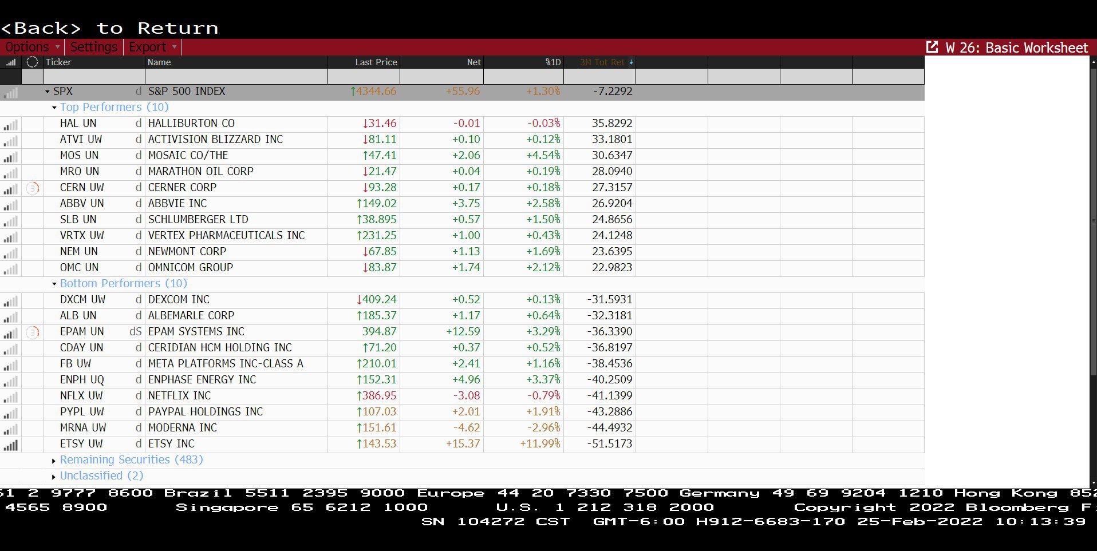Click signal bars icon for FB UW row
This screenshot has width=1097, height=551.
coord(10,364)
